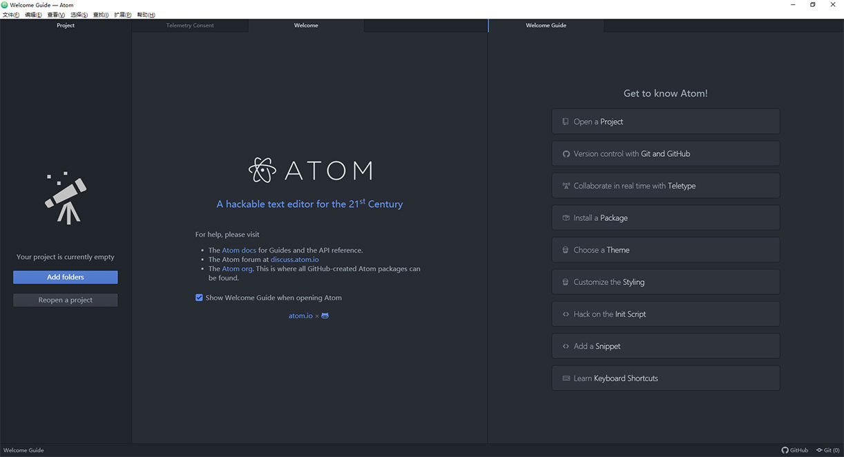The height and width of the screenshot is (457, 844).
Task: Click the Octocat icon beside atom.io
Action: (325, 315)
